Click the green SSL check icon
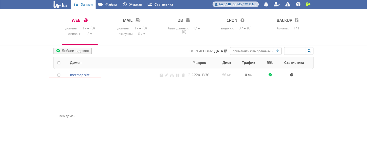The width and height of the screenshot is (367, 141). (x=270, y=75)
